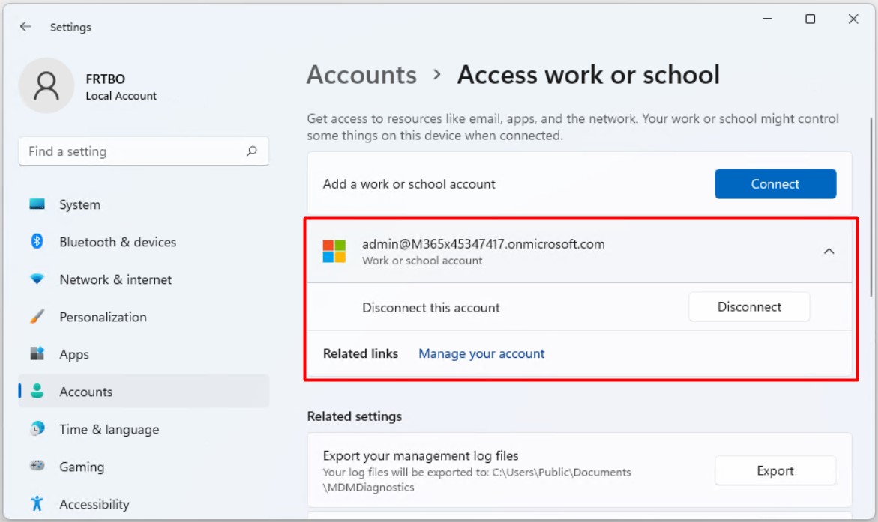Click the Disconnect button
Screen dimensions: 878x522
tap(749, 306)
